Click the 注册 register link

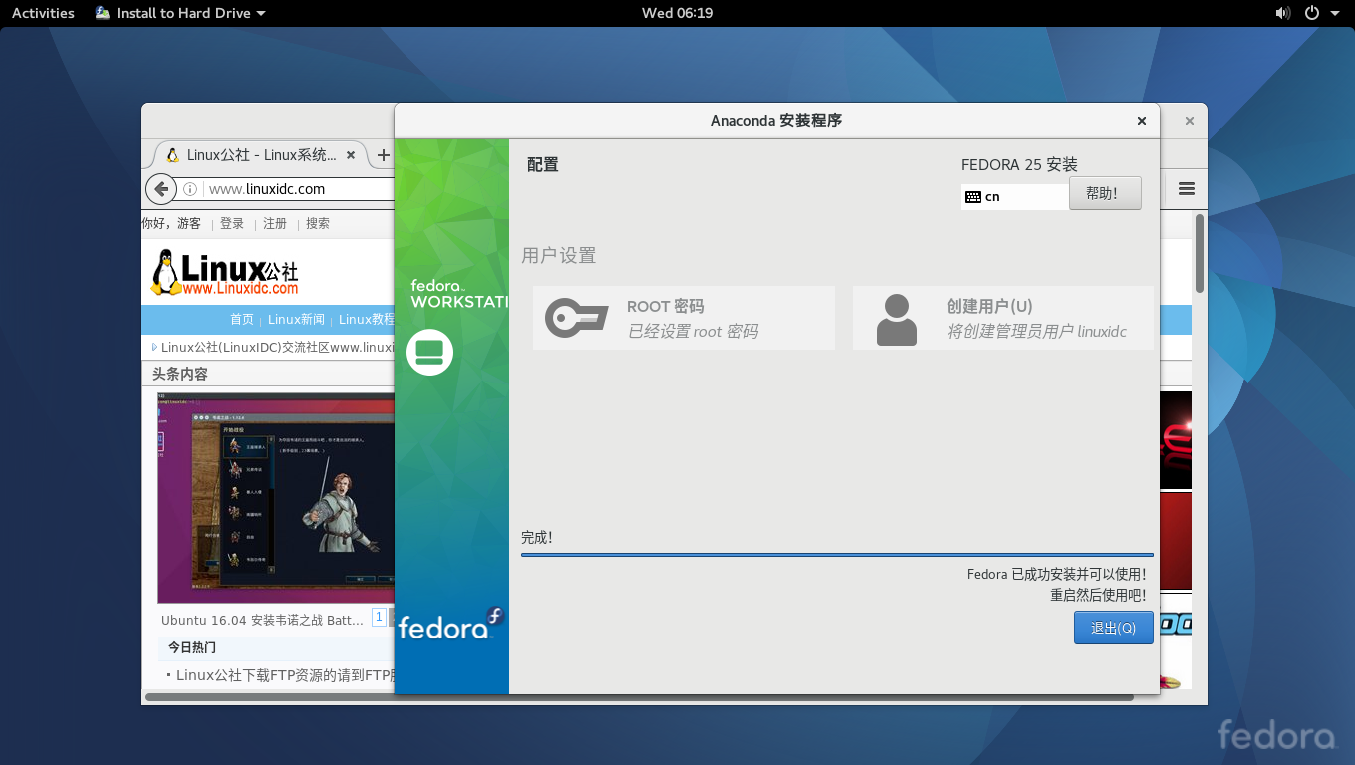275,224
